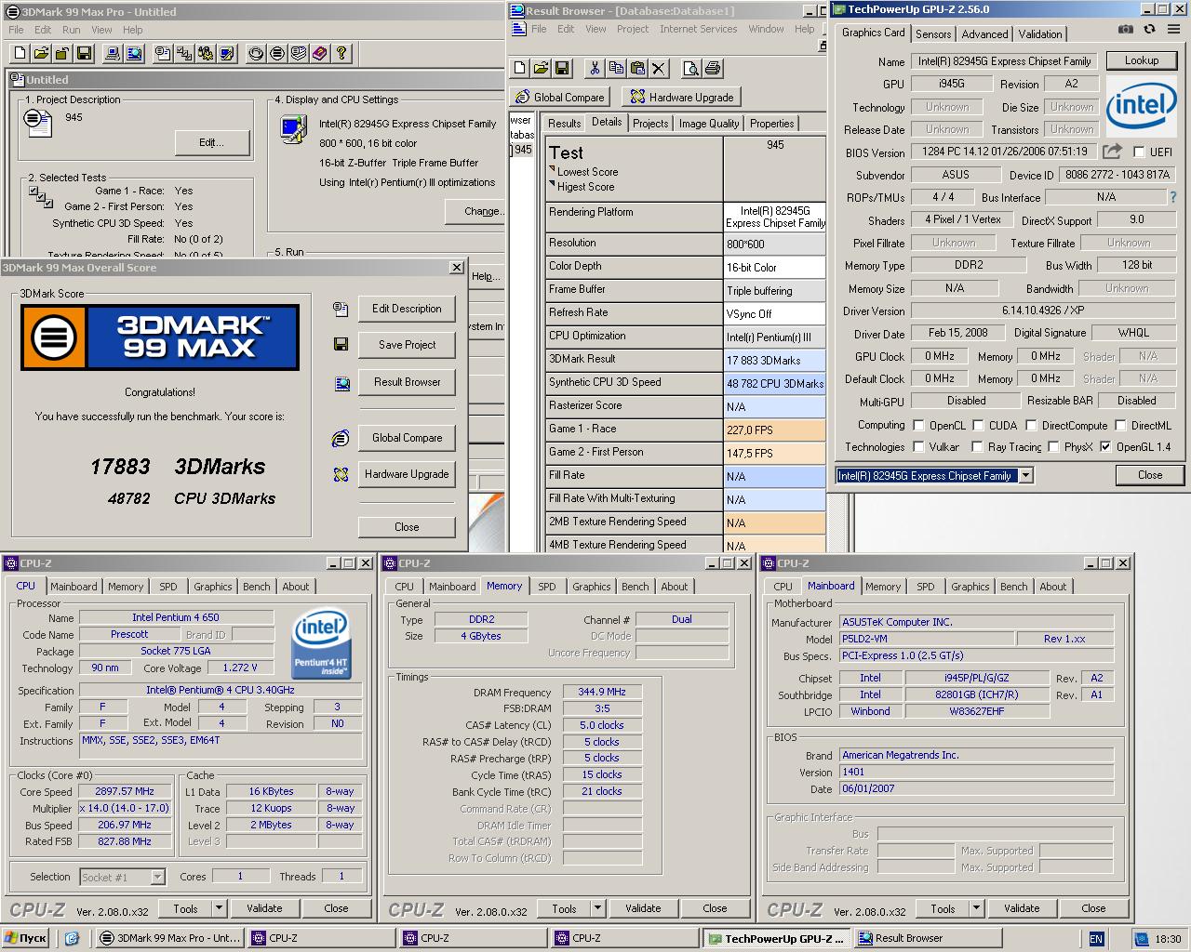Click the Open project folder icon in 3DMark

41,53
